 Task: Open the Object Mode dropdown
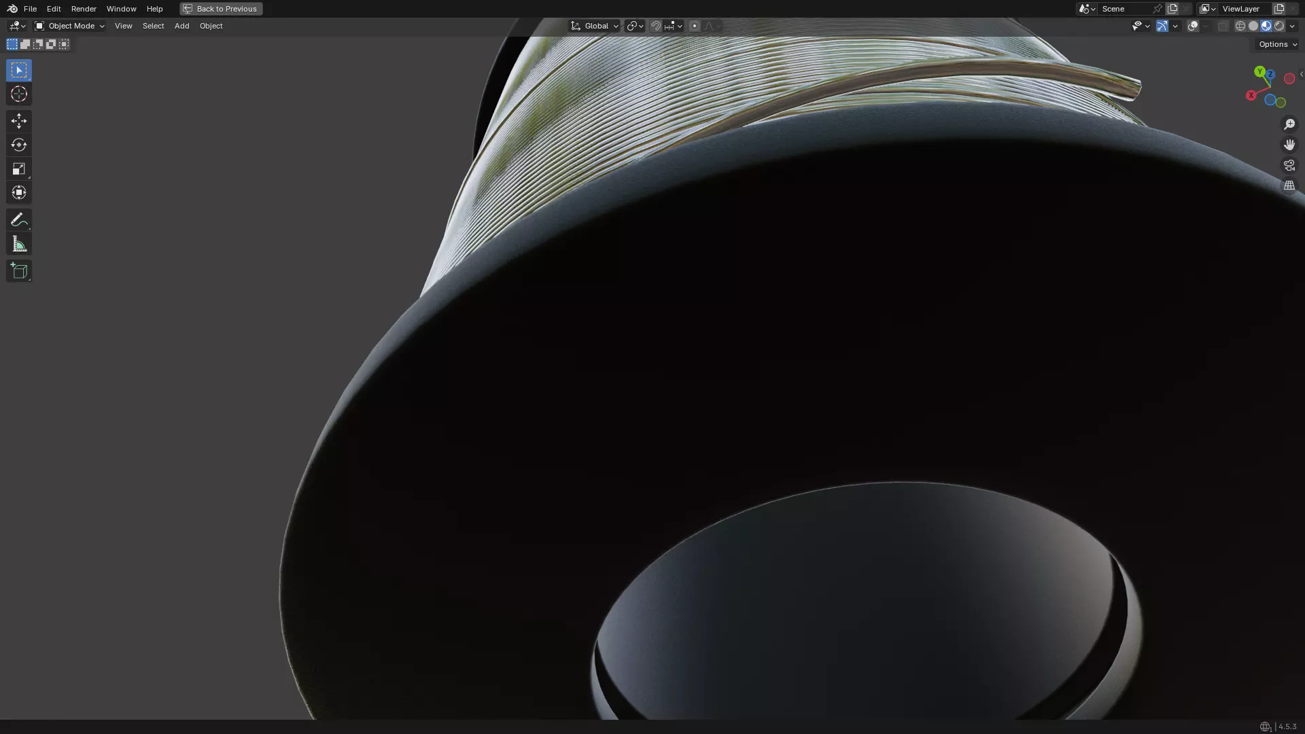coord(70,26)
